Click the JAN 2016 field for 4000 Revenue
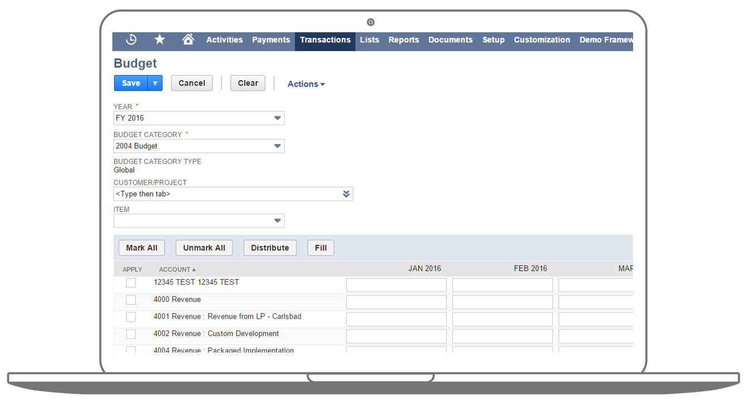The height and width of the screenshot is (401, 746). [396, 301]
